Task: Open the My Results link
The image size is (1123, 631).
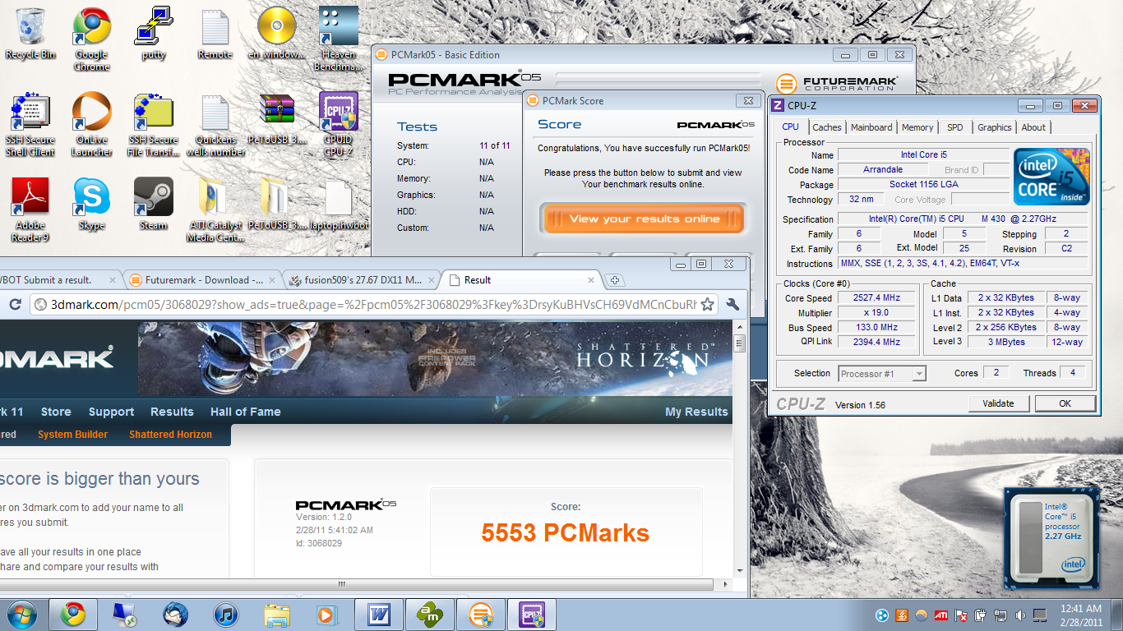Action: (696, 412)
